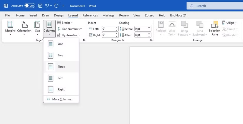Increase Indent Left with up stepper
The height and width of the screenshot is (124, 243).
[117, 28]
